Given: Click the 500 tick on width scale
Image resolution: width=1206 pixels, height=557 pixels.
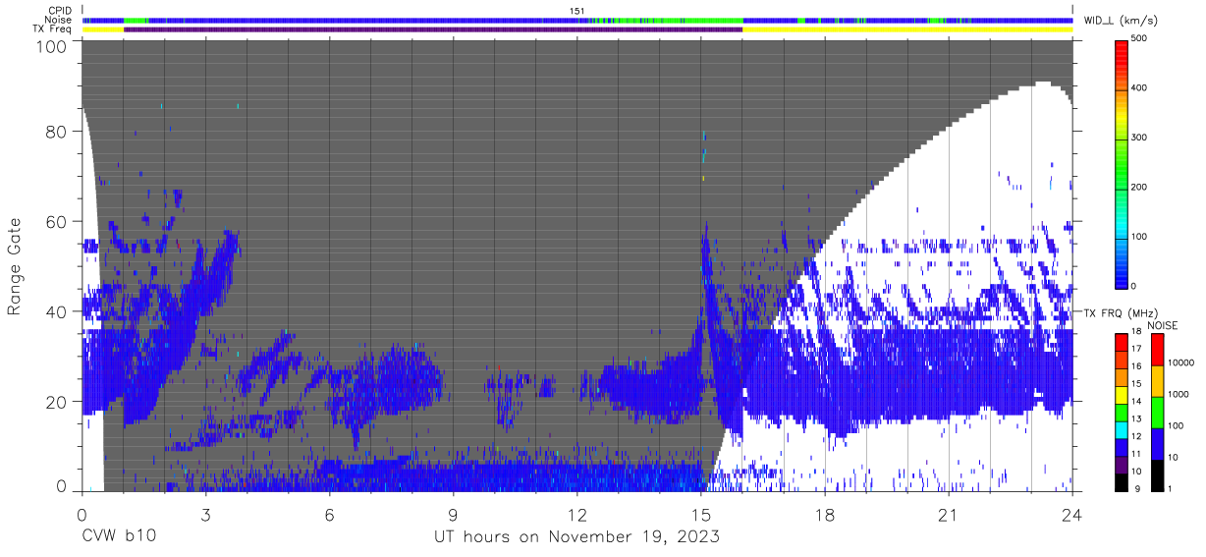Looking at the screenshot, I should tap(1140, 39).
